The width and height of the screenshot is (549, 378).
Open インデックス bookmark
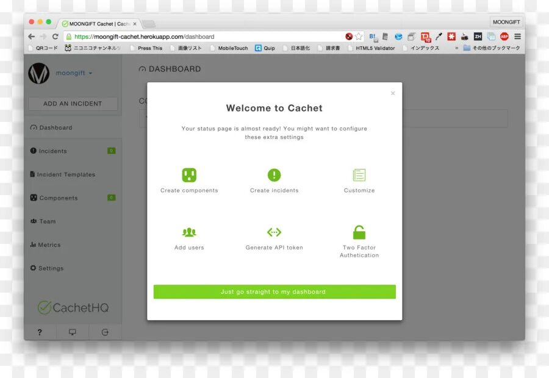pyautogui.click(x=421, y=48)
